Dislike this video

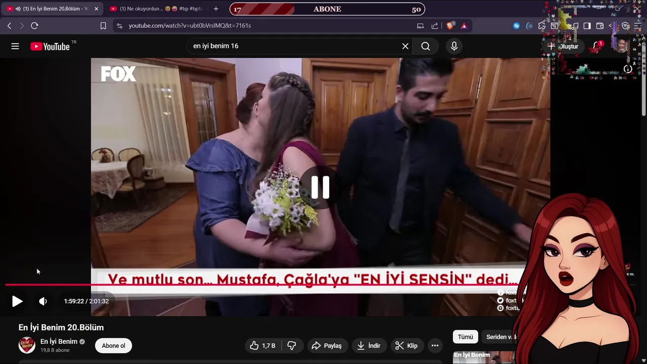(x=292, y=346)
